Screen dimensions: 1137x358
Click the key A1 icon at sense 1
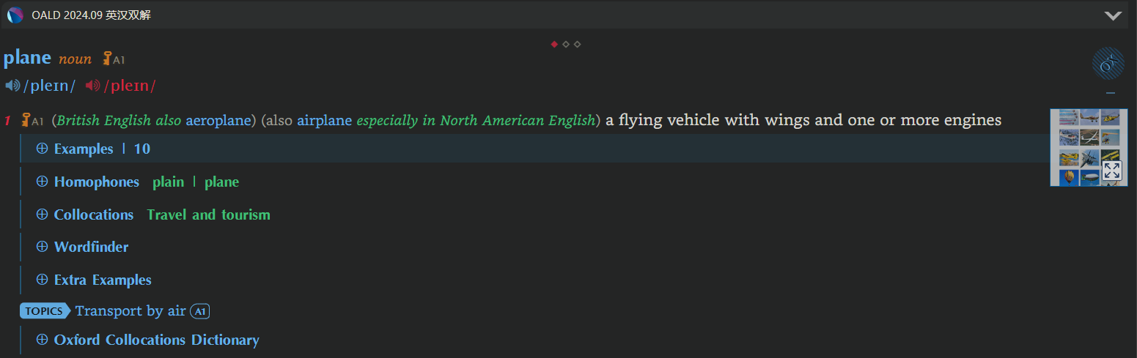click(32, 120)
